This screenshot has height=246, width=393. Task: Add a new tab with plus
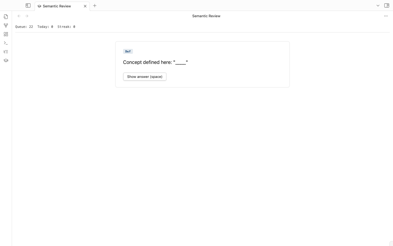[95, 5]
